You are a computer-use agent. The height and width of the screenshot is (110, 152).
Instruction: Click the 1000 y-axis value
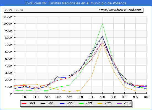tap(9, 87)
